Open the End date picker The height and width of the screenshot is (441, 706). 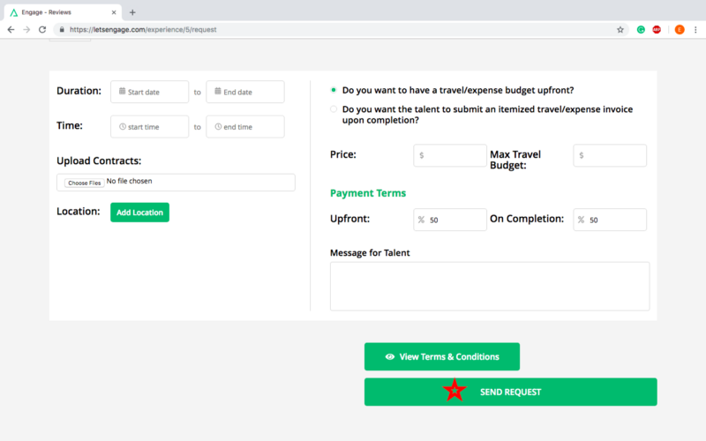245,92
